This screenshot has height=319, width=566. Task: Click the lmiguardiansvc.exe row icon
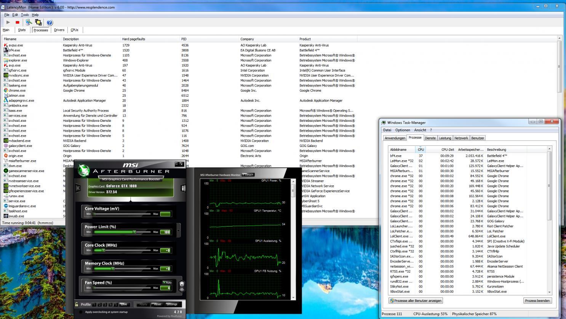[x=6, y=206]
